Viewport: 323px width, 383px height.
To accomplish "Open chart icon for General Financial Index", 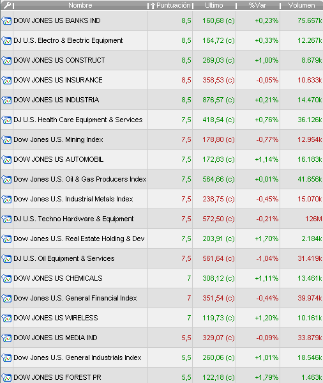I will click(6, 298).
